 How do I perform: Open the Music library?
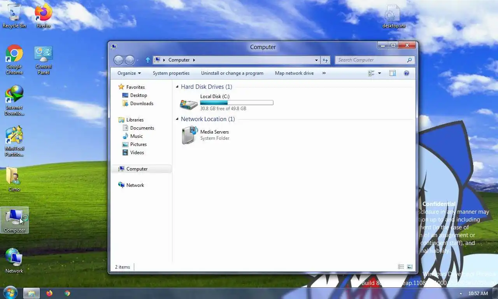tap(137, 136)
